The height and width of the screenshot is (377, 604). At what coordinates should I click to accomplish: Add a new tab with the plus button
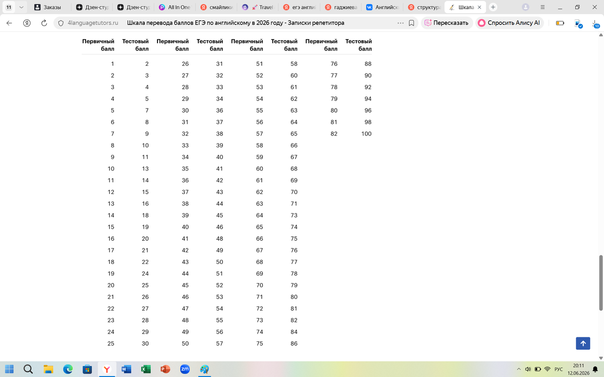click(493, 7)
